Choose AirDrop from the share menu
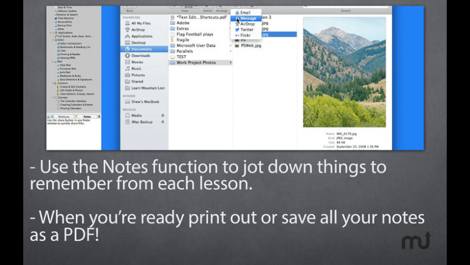470x265 pixels. point(245,24)
